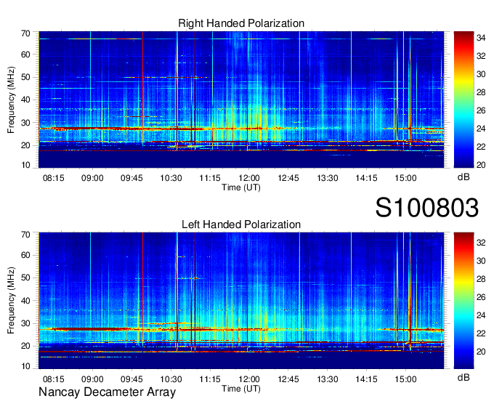Click the 10 MHz tick of top plot
Viewport: 494px width, 401px height.
25,165
